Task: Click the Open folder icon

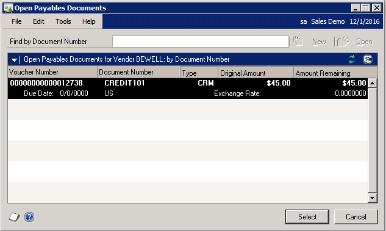Action: click(343, 42)
